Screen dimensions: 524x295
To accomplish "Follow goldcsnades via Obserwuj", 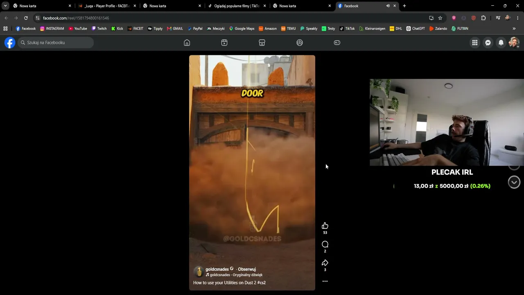I will tap(247, 269).
